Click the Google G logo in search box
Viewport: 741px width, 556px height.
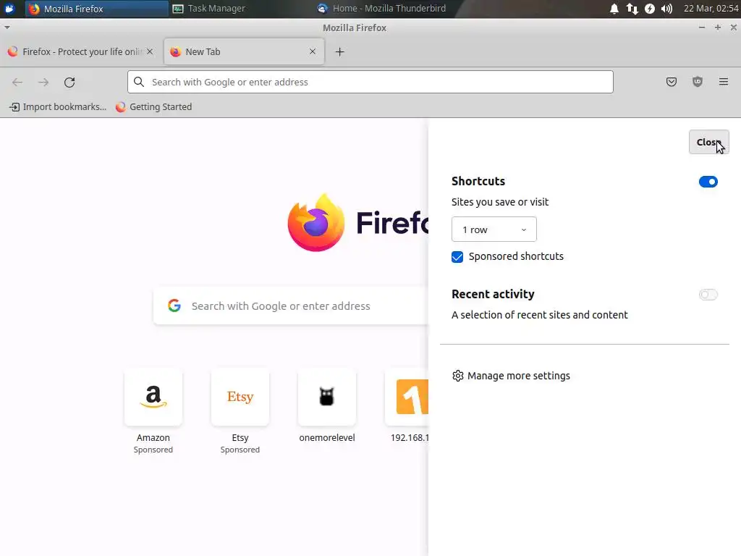(x=174, y=306)
